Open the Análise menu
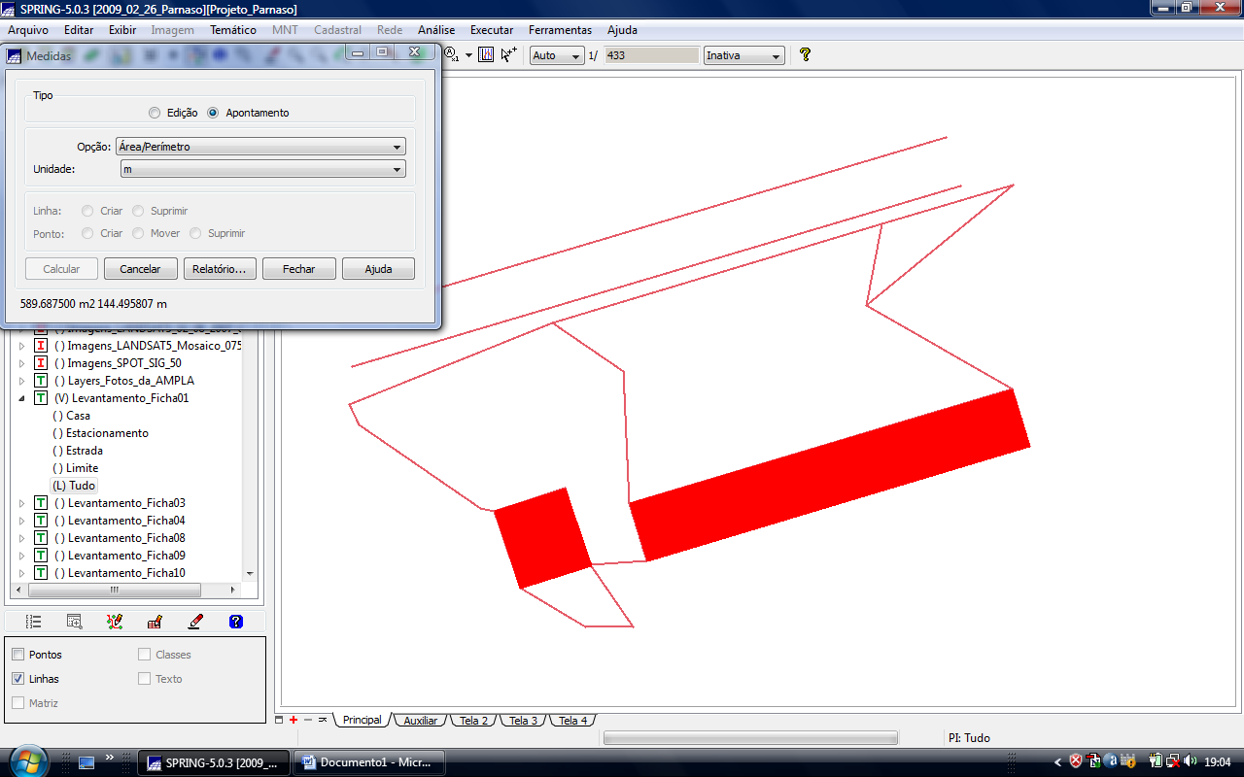The height and width of the screenshot is (777, 1244). pyautogui.click(x=436, y=30)
